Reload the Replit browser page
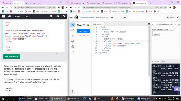This screenshot has width=181, height=101. [x=79, y=8]
